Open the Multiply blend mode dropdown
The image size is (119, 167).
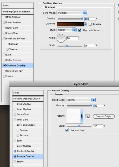pyautogui.click(x=72, y=13)
